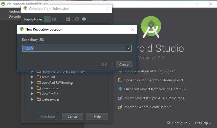The width and height of the screenshot is (217, 128).
Task: Minimize the Welcome to Android Studio window
Action: (185, 4)
